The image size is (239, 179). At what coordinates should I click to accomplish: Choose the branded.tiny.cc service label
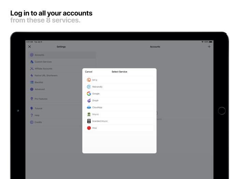[100, 121]
